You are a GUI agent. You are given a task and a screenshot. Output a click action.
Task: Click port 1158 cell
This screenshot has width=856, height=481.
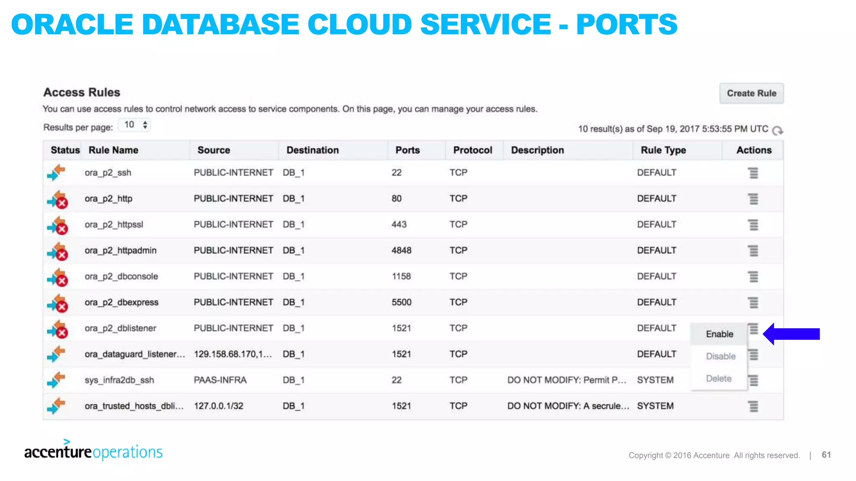pos(401,276)
